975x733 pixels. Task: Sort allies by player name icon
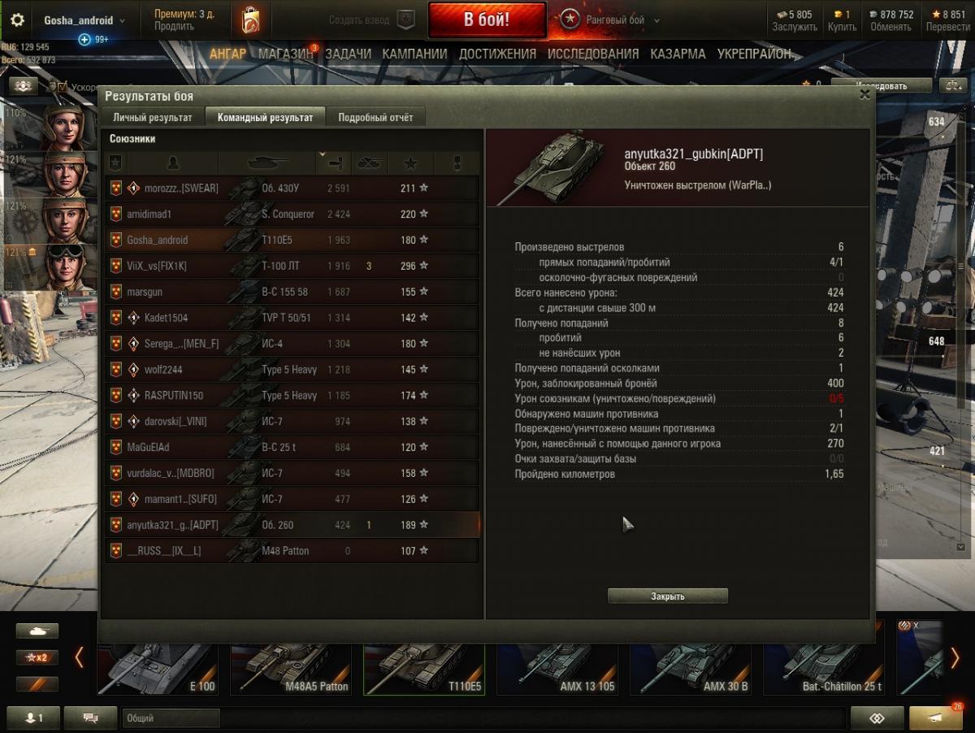pos(172,163)
